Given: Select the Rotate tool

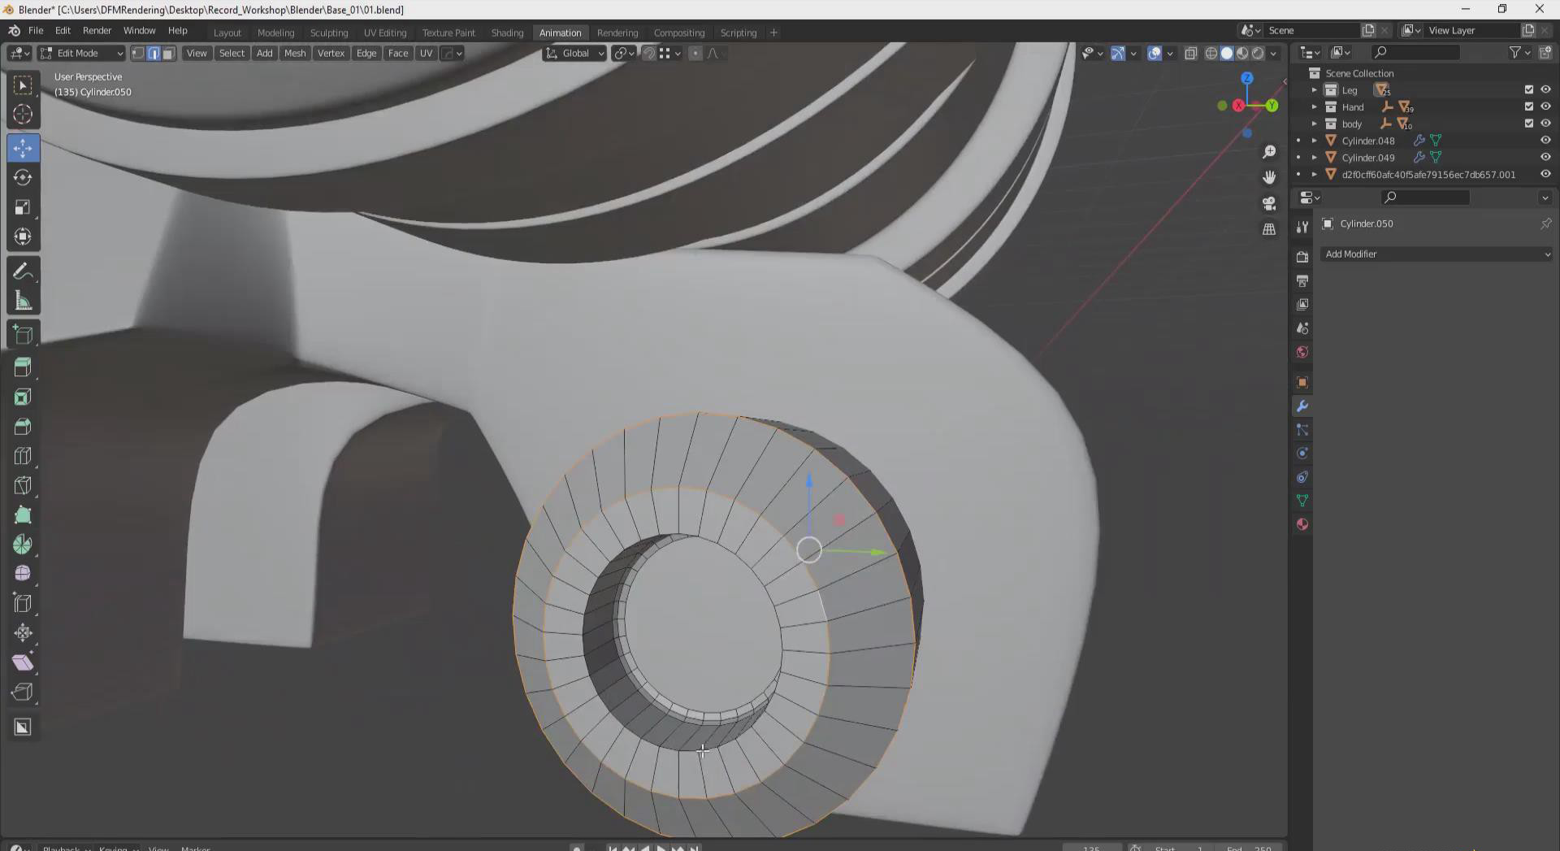Looking at the screenshot, I should pos(23,177).
